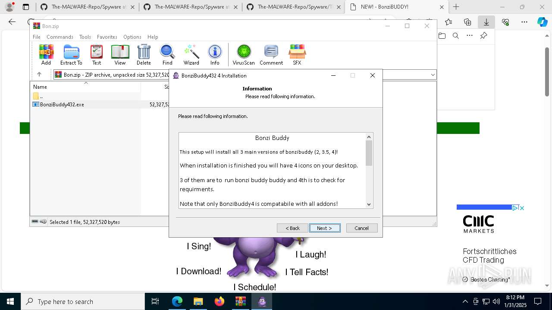Open a new browser tab
Screen dimensions: 552x310
pos(456,7)
